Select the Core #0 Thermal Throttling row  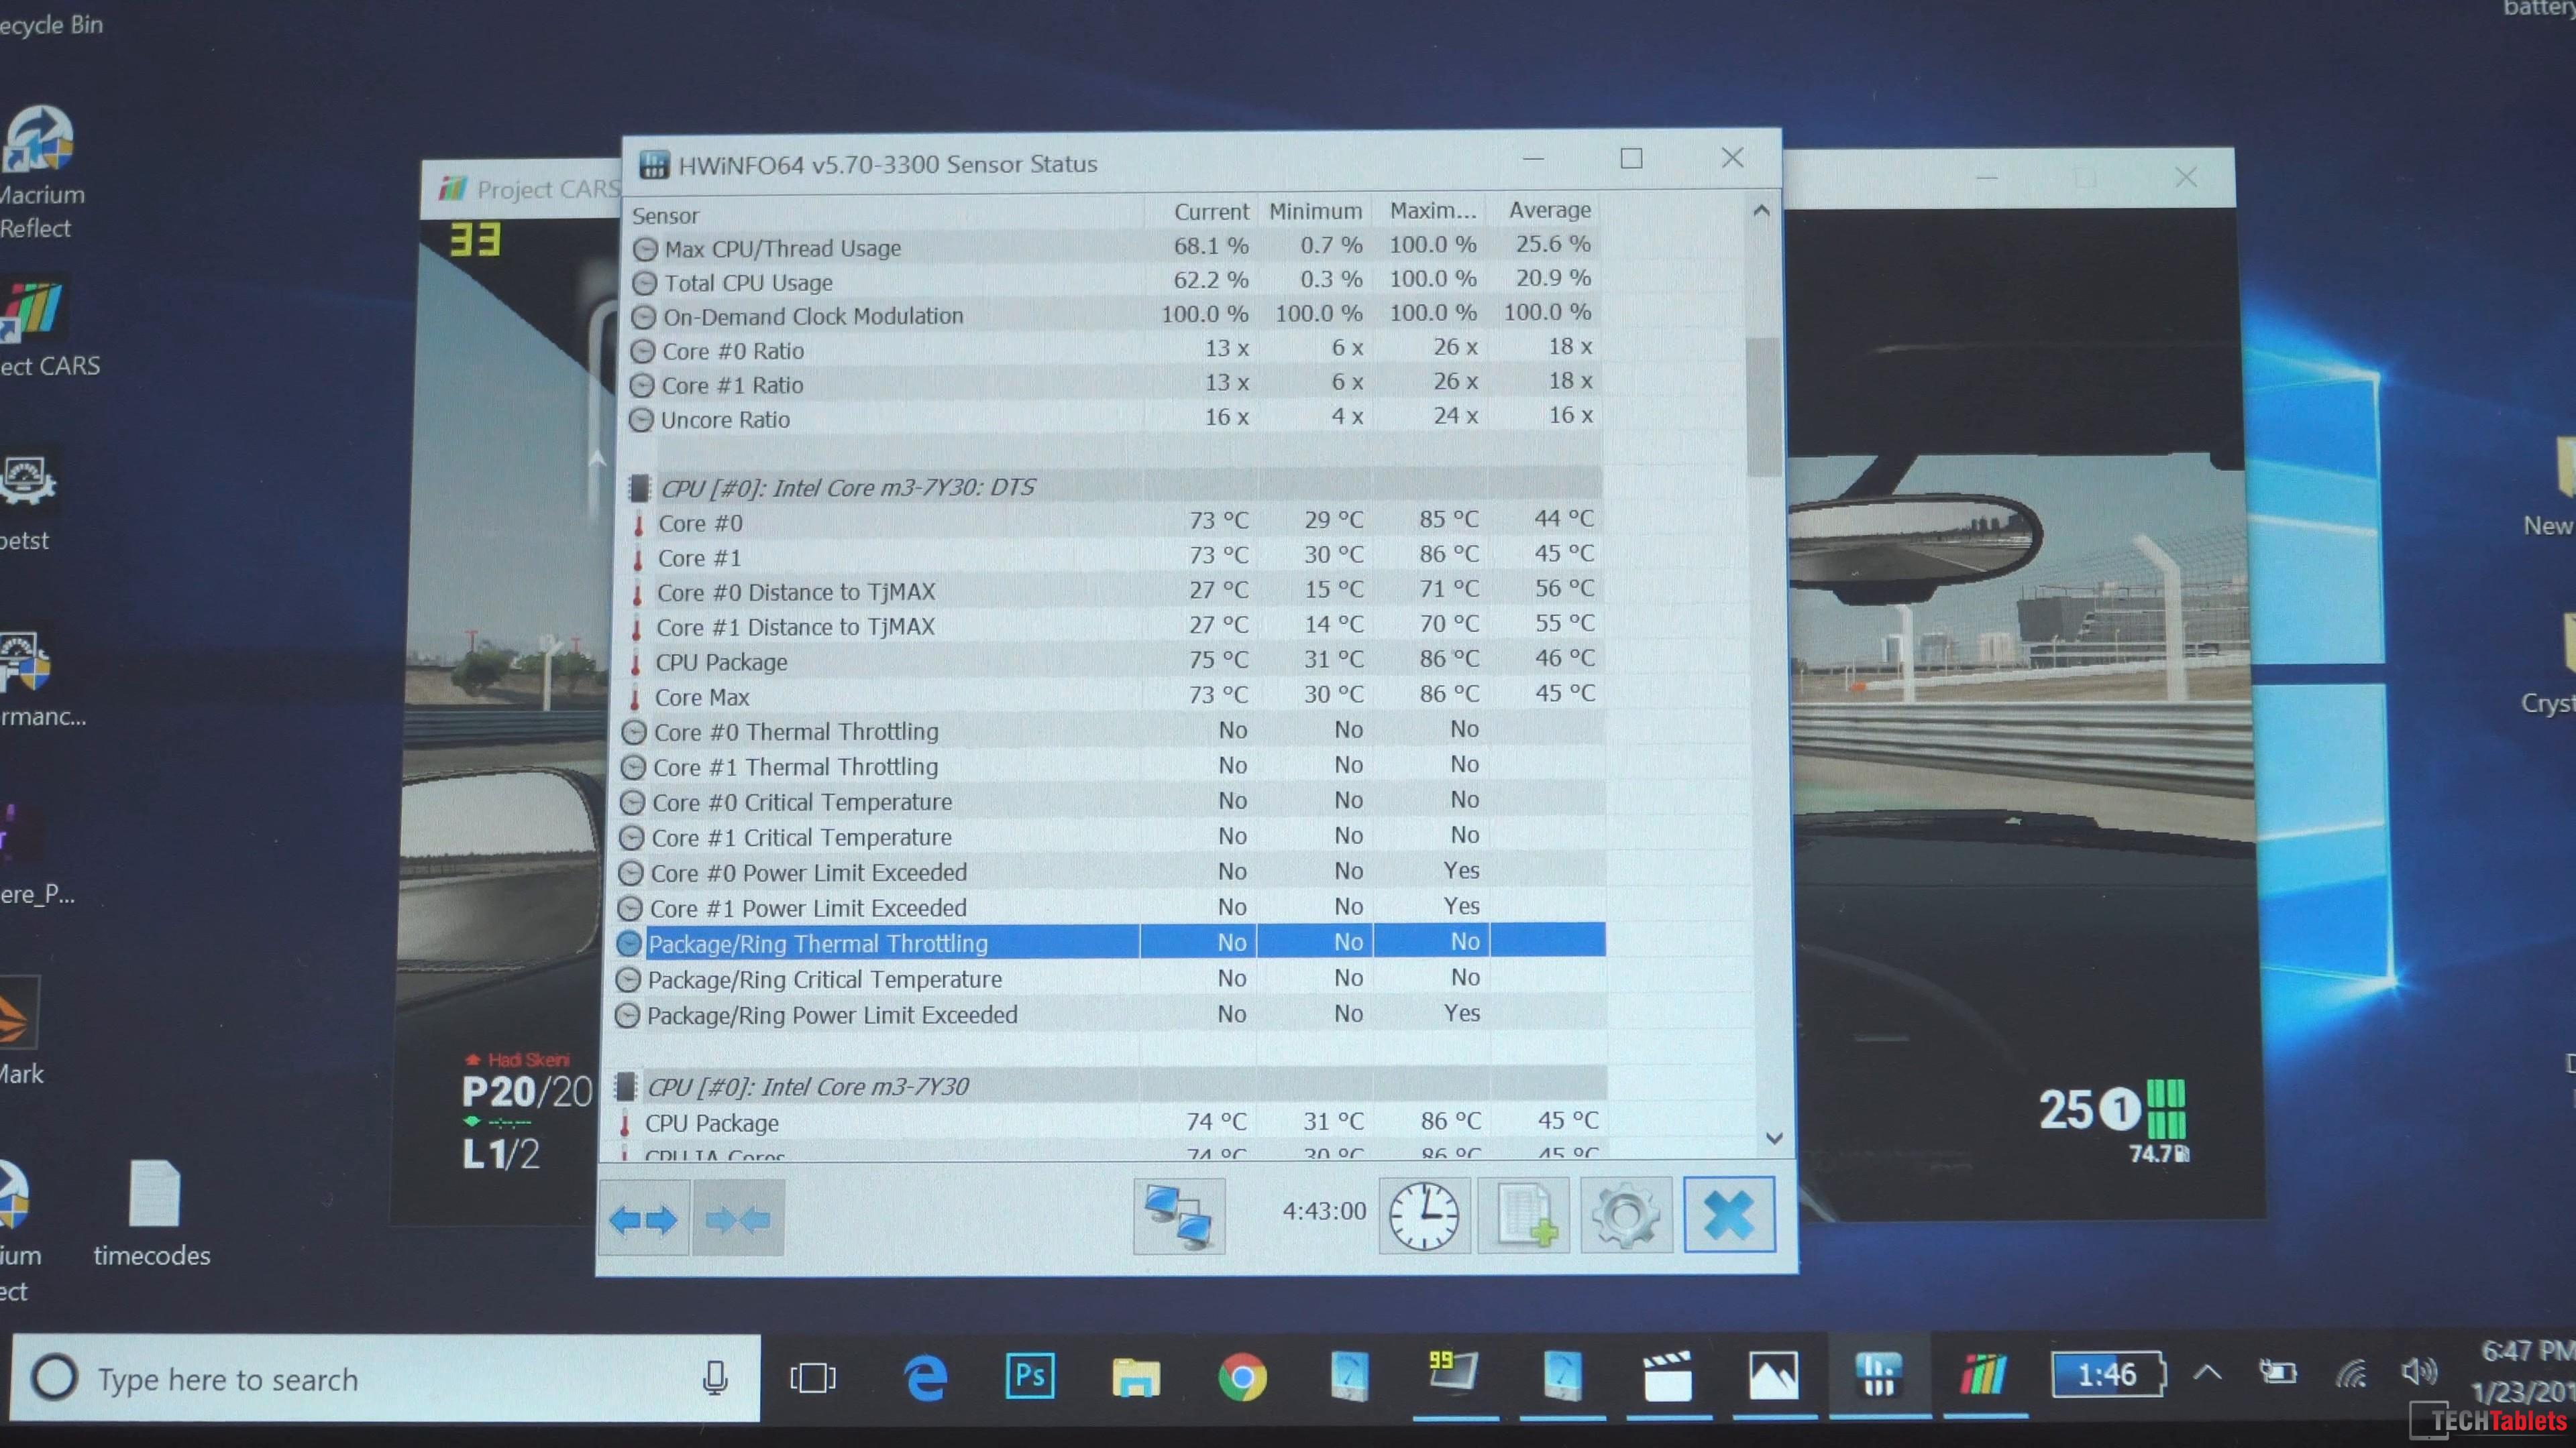pyautogui.click(x=1113, y=731)
